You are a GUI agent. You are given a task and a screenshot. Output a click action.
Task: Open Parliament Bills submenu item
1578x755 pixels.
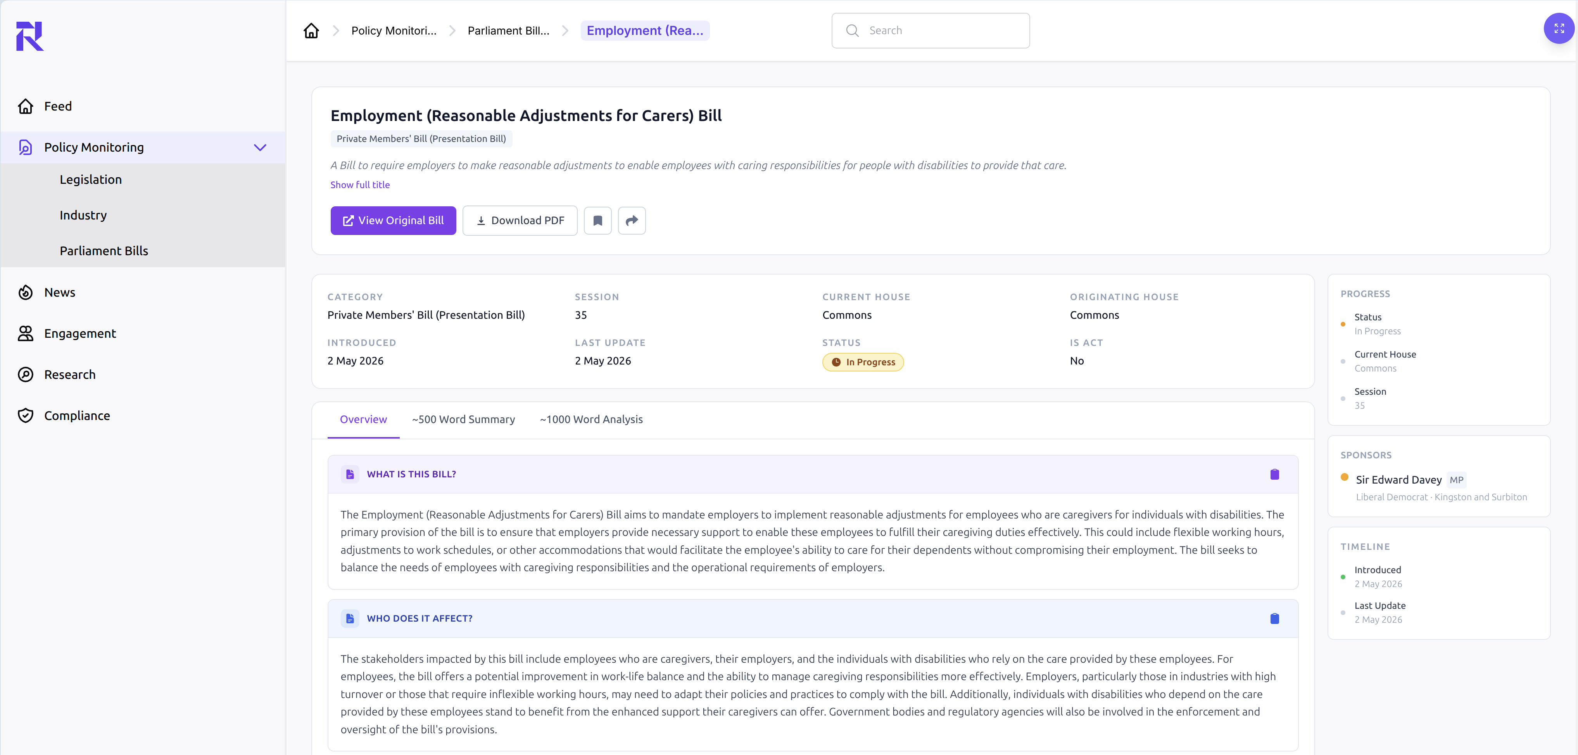click(x=104, y=251)
